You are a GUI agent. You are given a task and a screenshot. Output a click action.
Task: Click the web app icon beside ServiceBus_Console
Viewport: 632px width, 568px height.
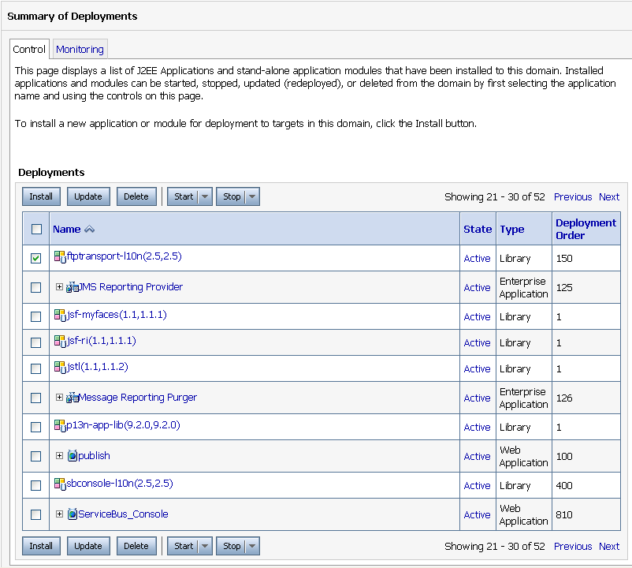[72, 514]
